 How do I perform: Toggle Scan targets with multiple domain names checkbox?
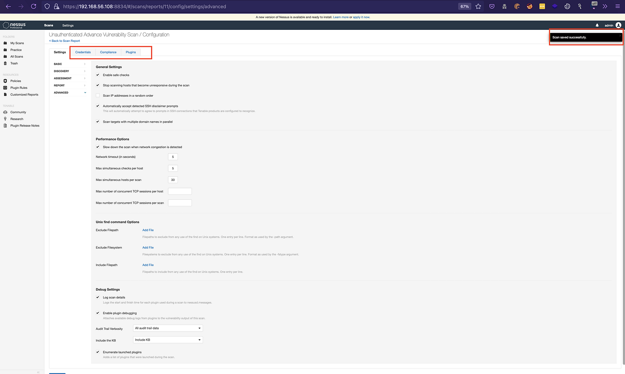point(98,122)
